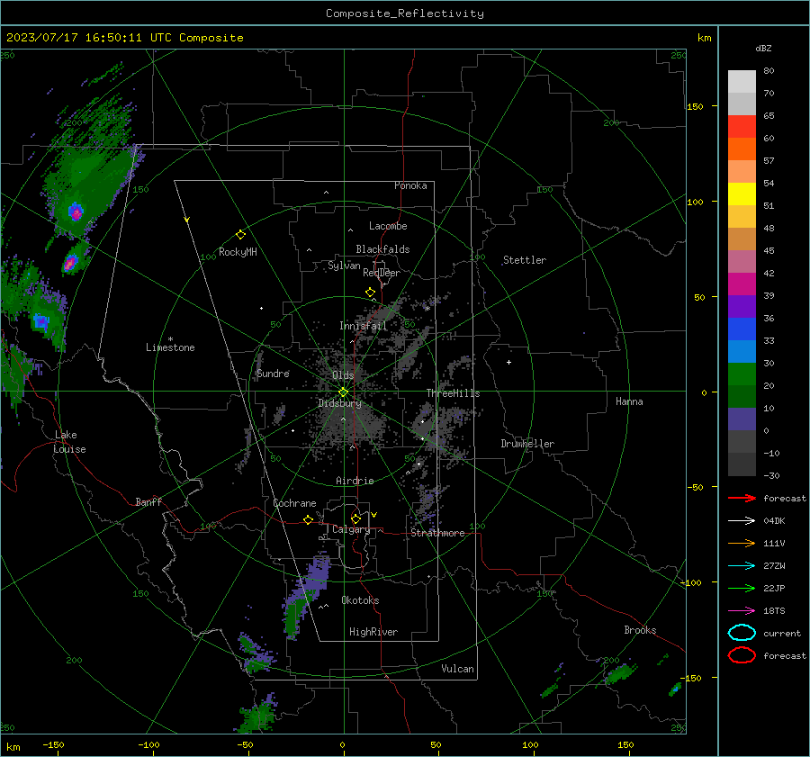The width and height of the screenshot is (810, 757).
Task: Click the Limestone label
Action: point(170,347)
